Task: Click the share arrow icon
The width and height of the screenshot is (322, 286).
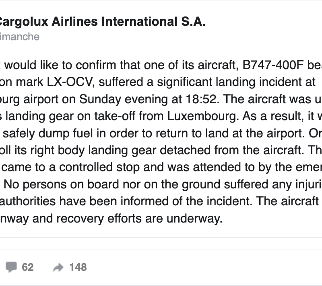Action: (x=59, y=268)
